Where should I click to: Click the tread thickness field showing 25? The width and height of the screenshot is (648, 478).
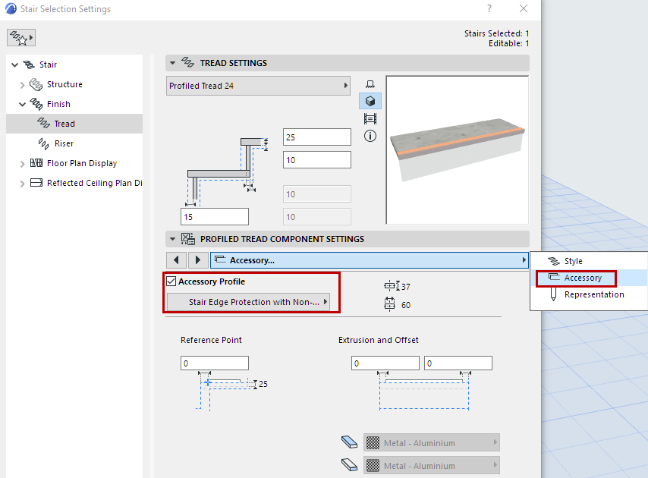[317, 137]
